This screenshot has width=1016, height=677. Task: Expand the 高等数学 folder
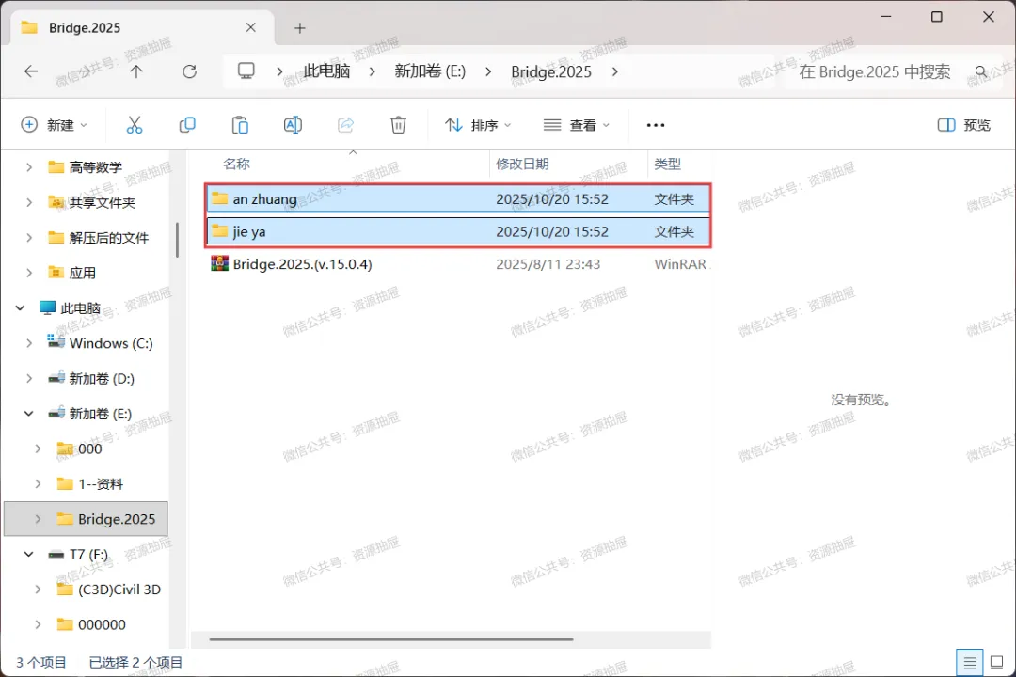pos(29,167)
